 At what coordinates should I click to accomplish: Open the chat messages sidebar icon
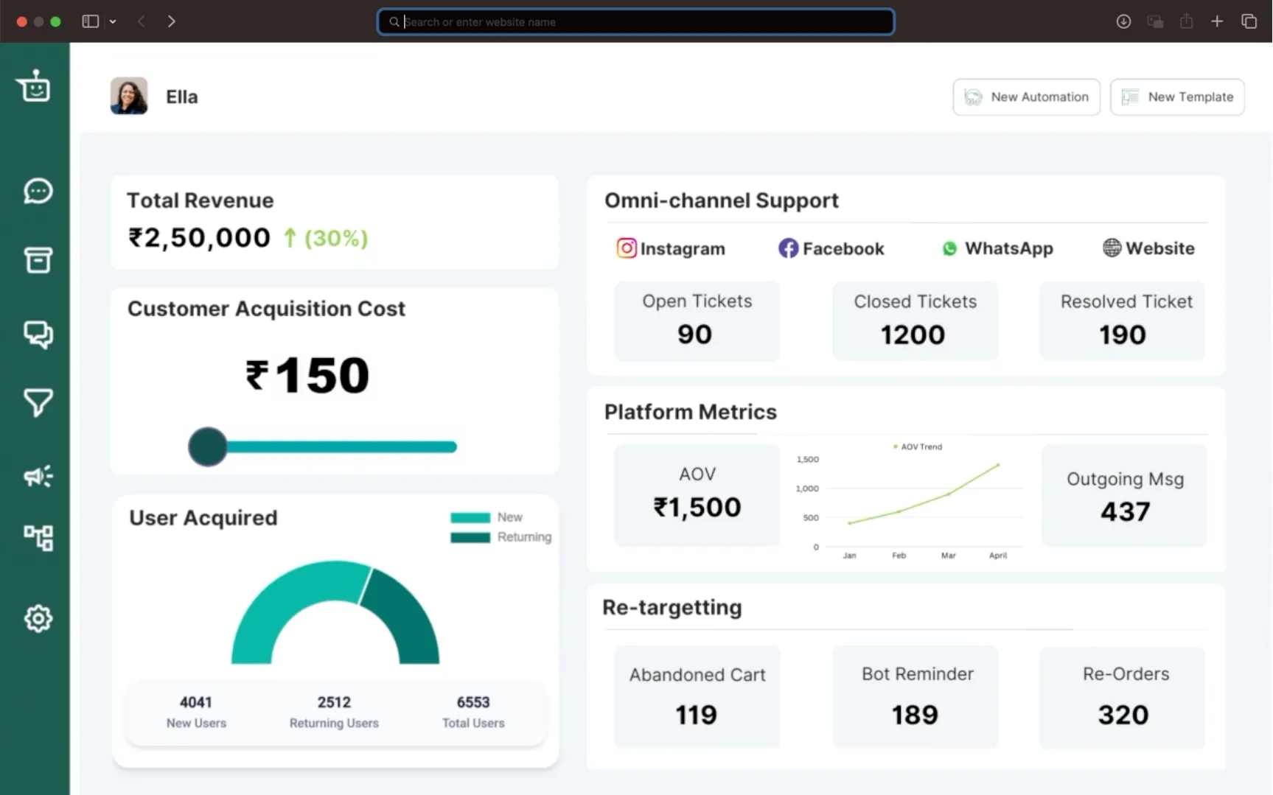click(x=38, y=191)
